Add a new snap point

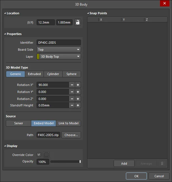pos(124,164)
